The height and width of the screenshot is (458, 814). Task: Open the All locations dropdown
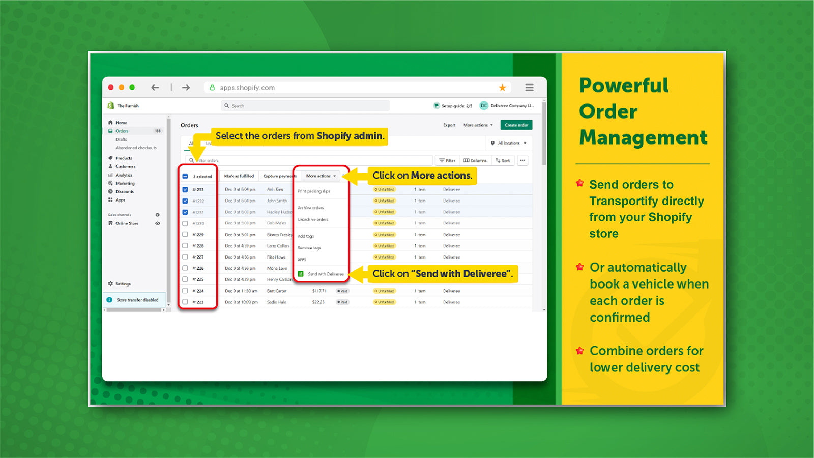tap(509, 144)
